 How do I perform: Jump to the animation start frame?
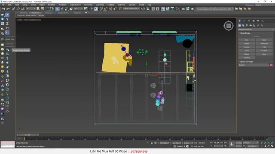[211, 143]
